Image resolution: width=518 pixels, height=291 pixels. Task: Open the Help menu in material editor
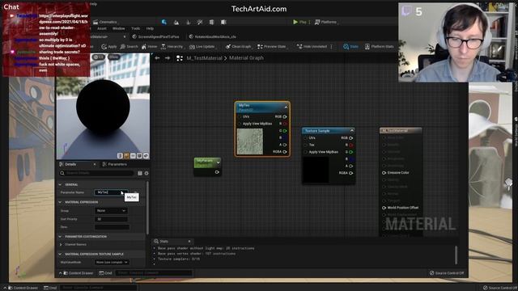tap(150, 29)
